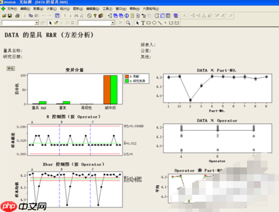
Task: Click the Save floppy disk icon
Action: pos(10,15)
